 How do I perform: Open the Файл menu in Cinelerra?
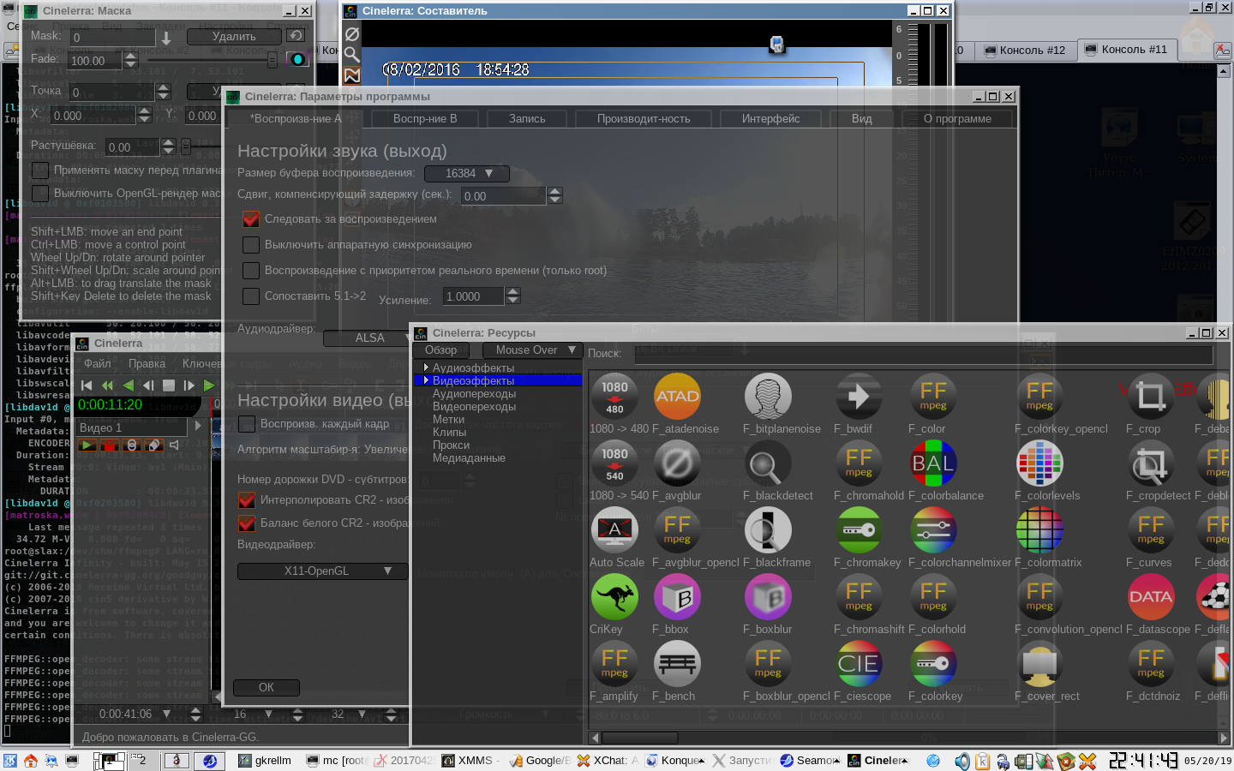click(x=97, y=363)
